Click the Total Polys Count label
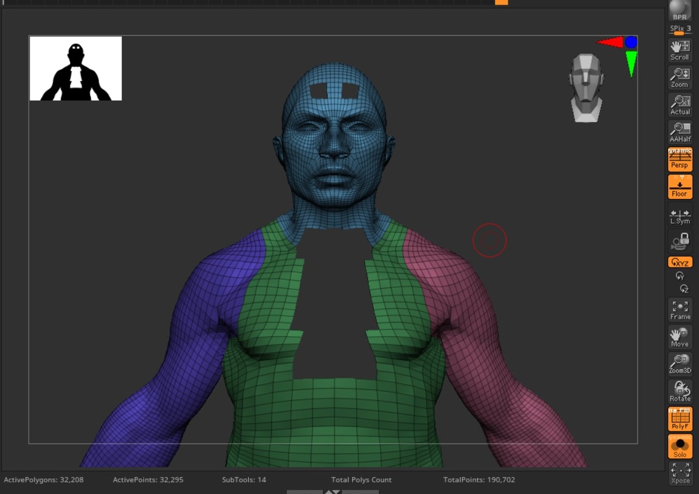The width and height of the screenshot is (699, 494). (x=361, y=480)
